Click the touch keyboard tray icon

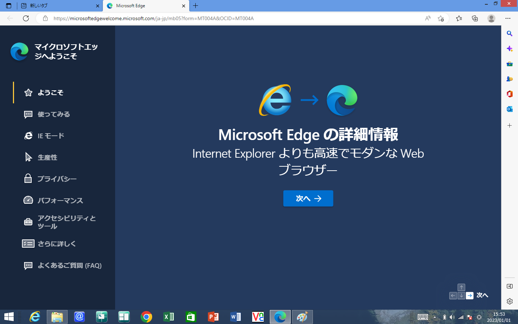tap(423, 317)
